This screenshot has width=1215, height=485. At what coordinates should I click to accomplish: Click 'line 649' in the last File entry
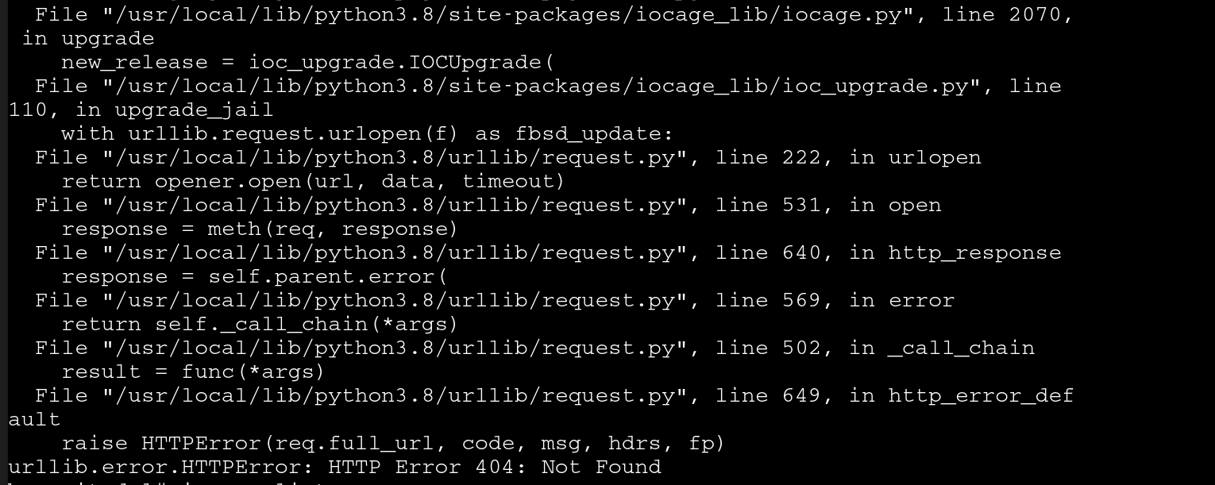coord(769,396)
